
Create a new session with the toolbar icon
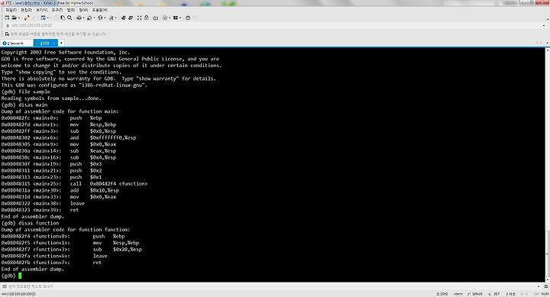point(7,18)
